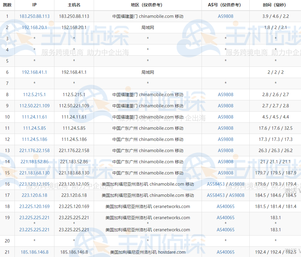Click the IP column header
The width and height of the screenshot is (301, 257).
tap(34, 5)
